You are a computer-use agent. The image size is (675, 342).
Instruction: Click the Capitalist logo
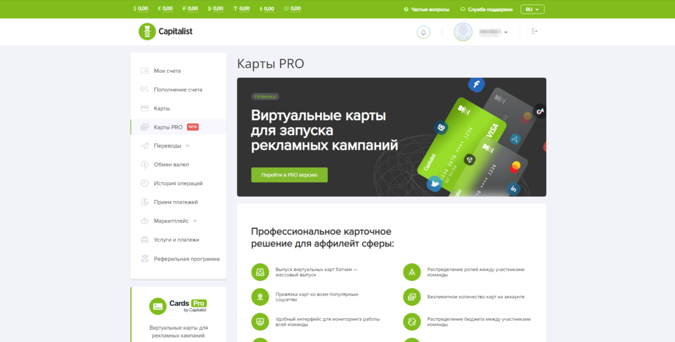click(166, 31)
